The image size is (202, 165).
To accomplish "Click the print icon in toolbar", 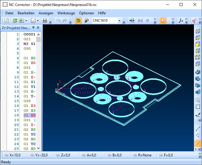I will 45,21.
